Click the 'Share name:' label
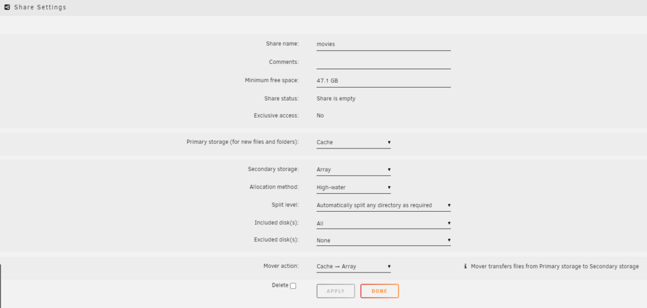Image resolution: width=647 pixels, height=308 pixels. 282,44
